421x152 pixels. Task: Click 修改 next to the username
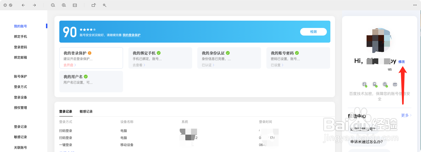(x=401, y=62)
